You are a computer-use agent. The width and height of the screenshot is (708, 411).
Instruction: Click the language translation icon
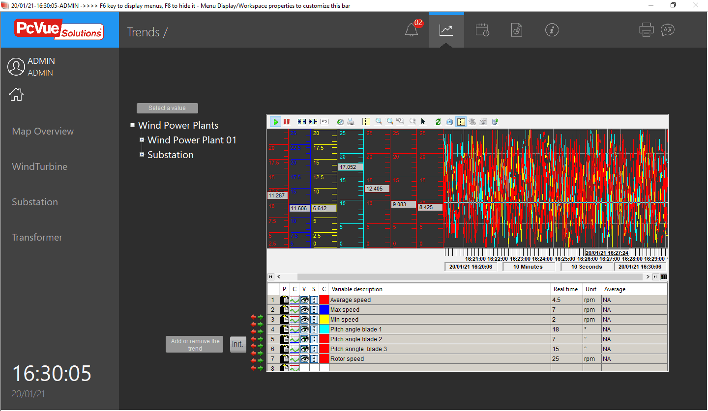click(x=667, y=30)
